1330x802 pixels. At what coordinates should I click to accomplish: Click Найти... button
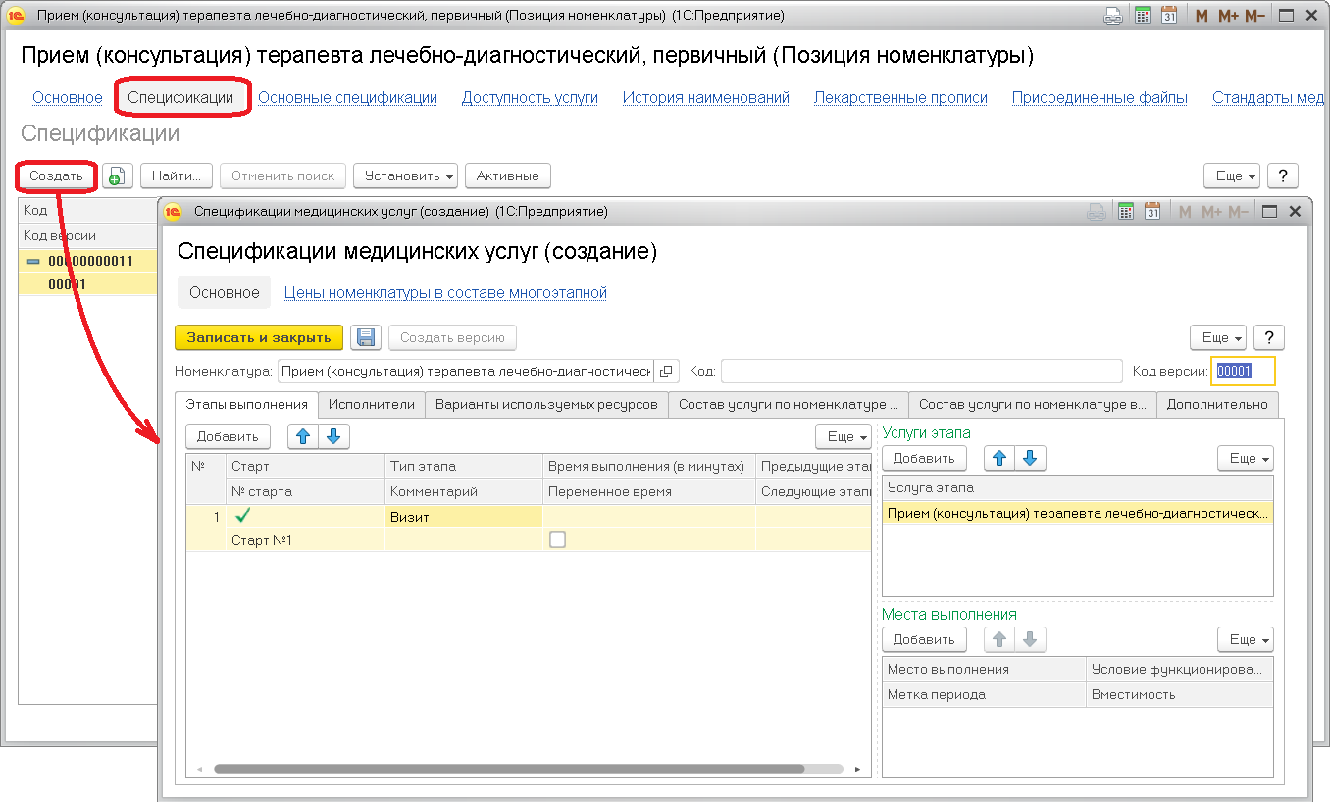pos(177,175)
